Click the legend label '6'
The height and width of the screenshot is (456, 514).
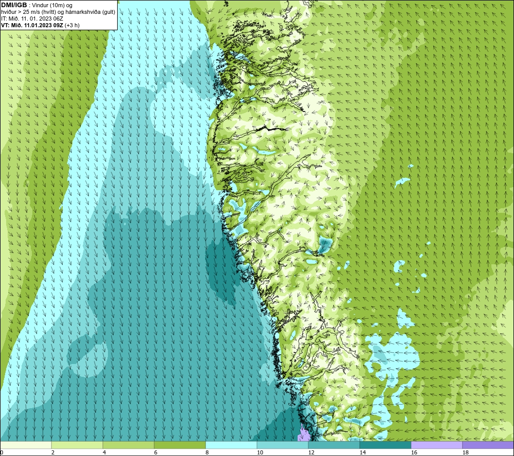coord(156,452)
